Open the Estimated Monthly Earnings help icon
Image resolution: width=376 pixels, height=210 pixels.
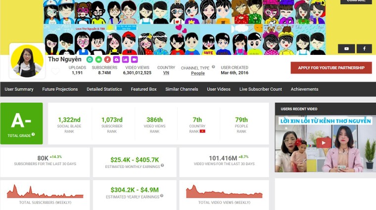[x=162, y=165]
